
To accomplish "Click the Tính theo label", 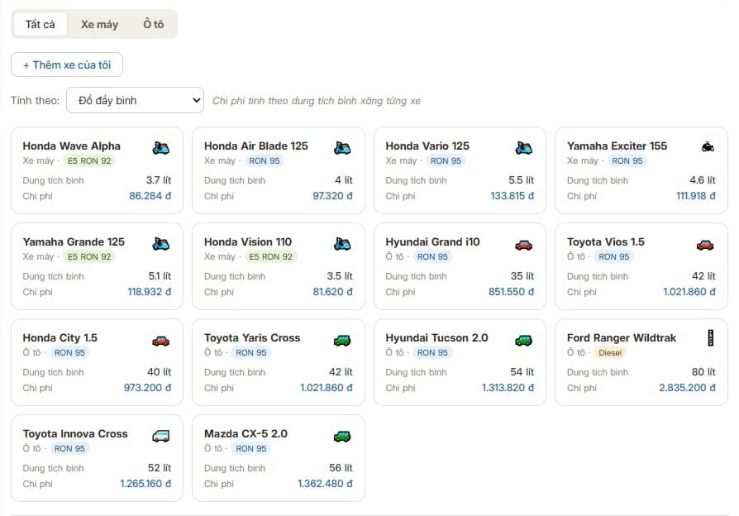I will 36,100.
